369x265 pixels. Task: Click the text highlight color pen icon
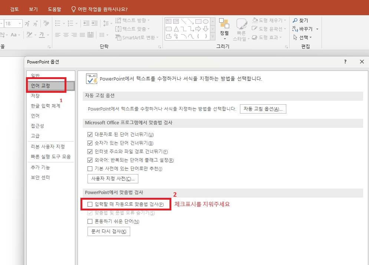[x=29, y=35]
